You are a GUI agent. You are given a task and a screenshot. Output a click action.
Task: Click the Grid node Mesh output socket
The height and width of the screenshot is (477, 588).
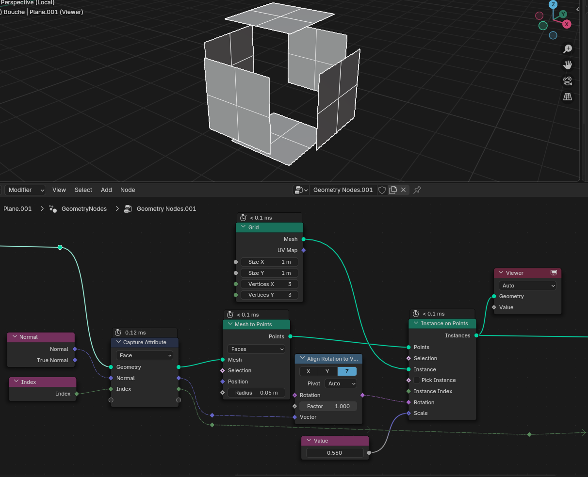tap(304, 239)
